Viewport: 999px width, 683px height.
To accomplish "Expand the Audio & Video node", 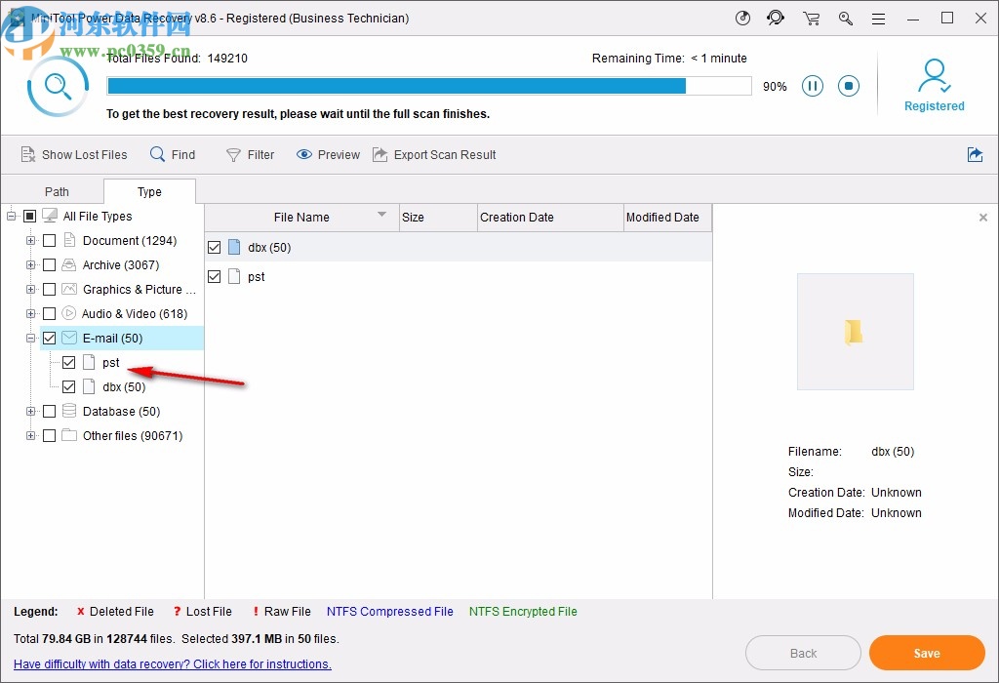I will (30, 313).
